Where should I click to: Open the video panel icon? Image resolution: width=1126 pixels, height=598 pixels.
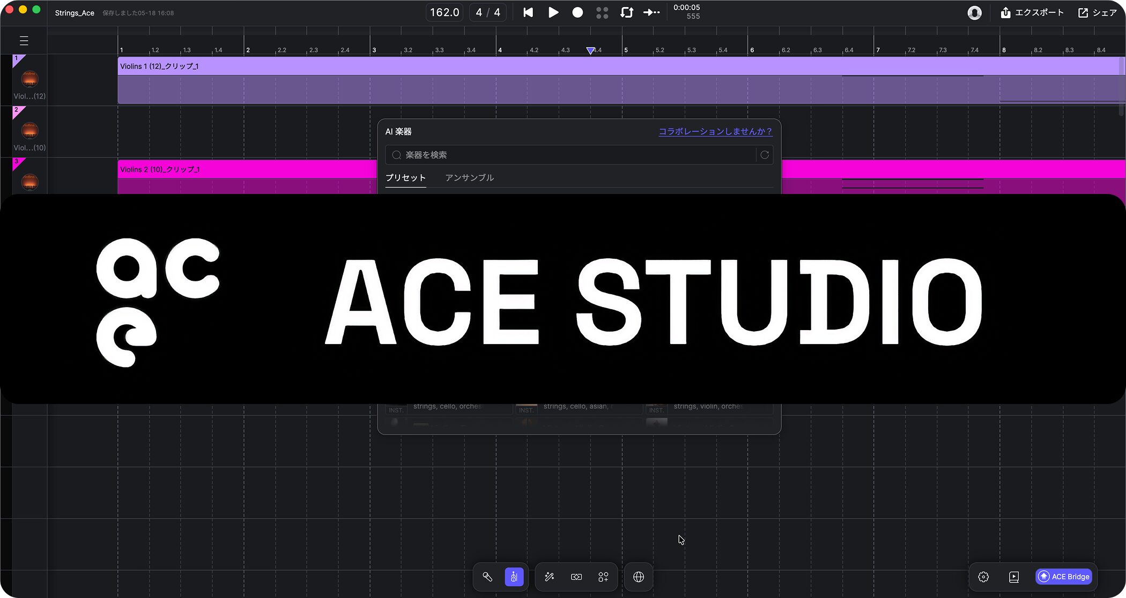(x=1014, y=577)
